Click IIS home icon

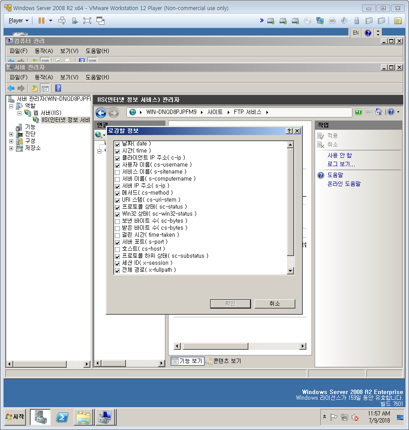point(379,112)
